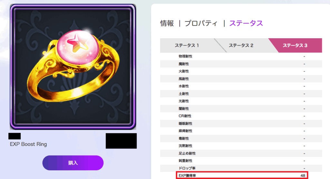This screenshot has width=330, height=179.
Task: Click the ドロップ率 row
Action: click(241, 168)
